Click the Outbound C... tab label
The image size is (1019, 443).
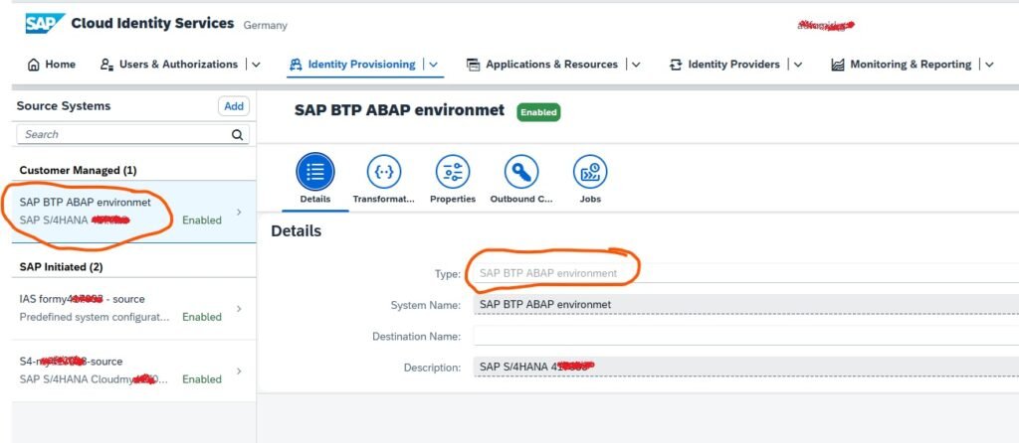point(521,199)
